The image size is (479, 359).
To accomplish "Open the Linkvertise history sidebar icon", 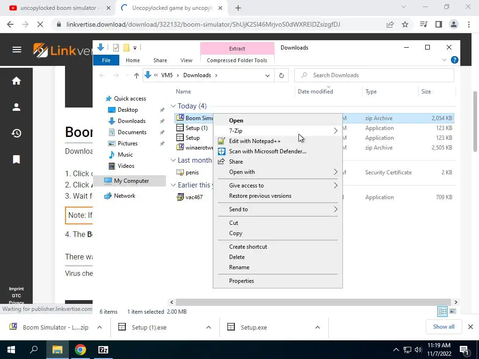I will pos(16,133).
